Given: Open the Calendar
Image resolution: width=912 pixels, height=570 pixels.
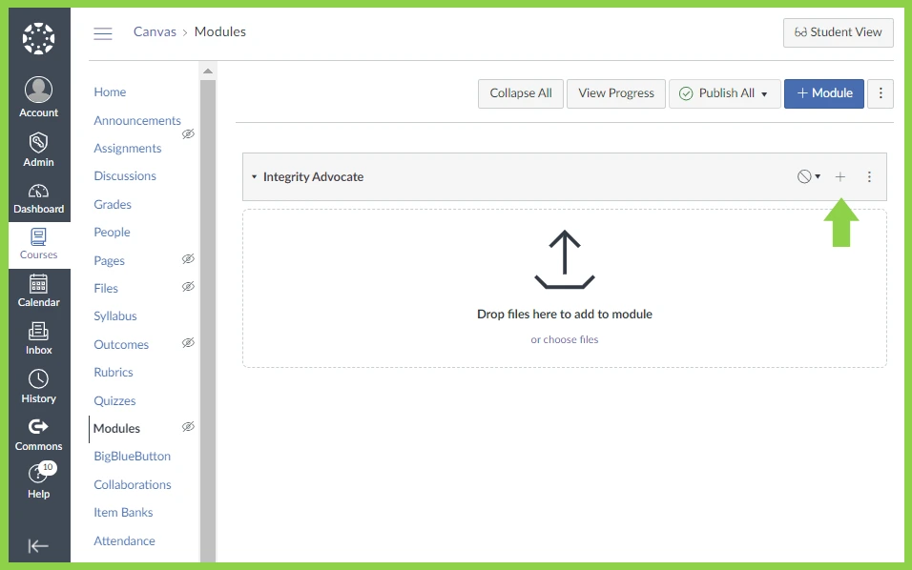Looking at the screenshot, I should (38, 291).
